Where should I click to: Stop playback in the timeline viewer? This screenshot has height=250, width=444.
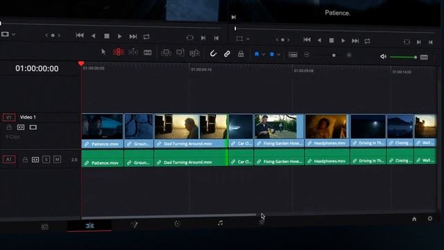[x=332, y=40]
